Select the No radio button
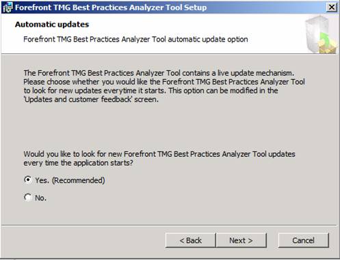Screen dimensions: 340x260 (x=28, y=197)
